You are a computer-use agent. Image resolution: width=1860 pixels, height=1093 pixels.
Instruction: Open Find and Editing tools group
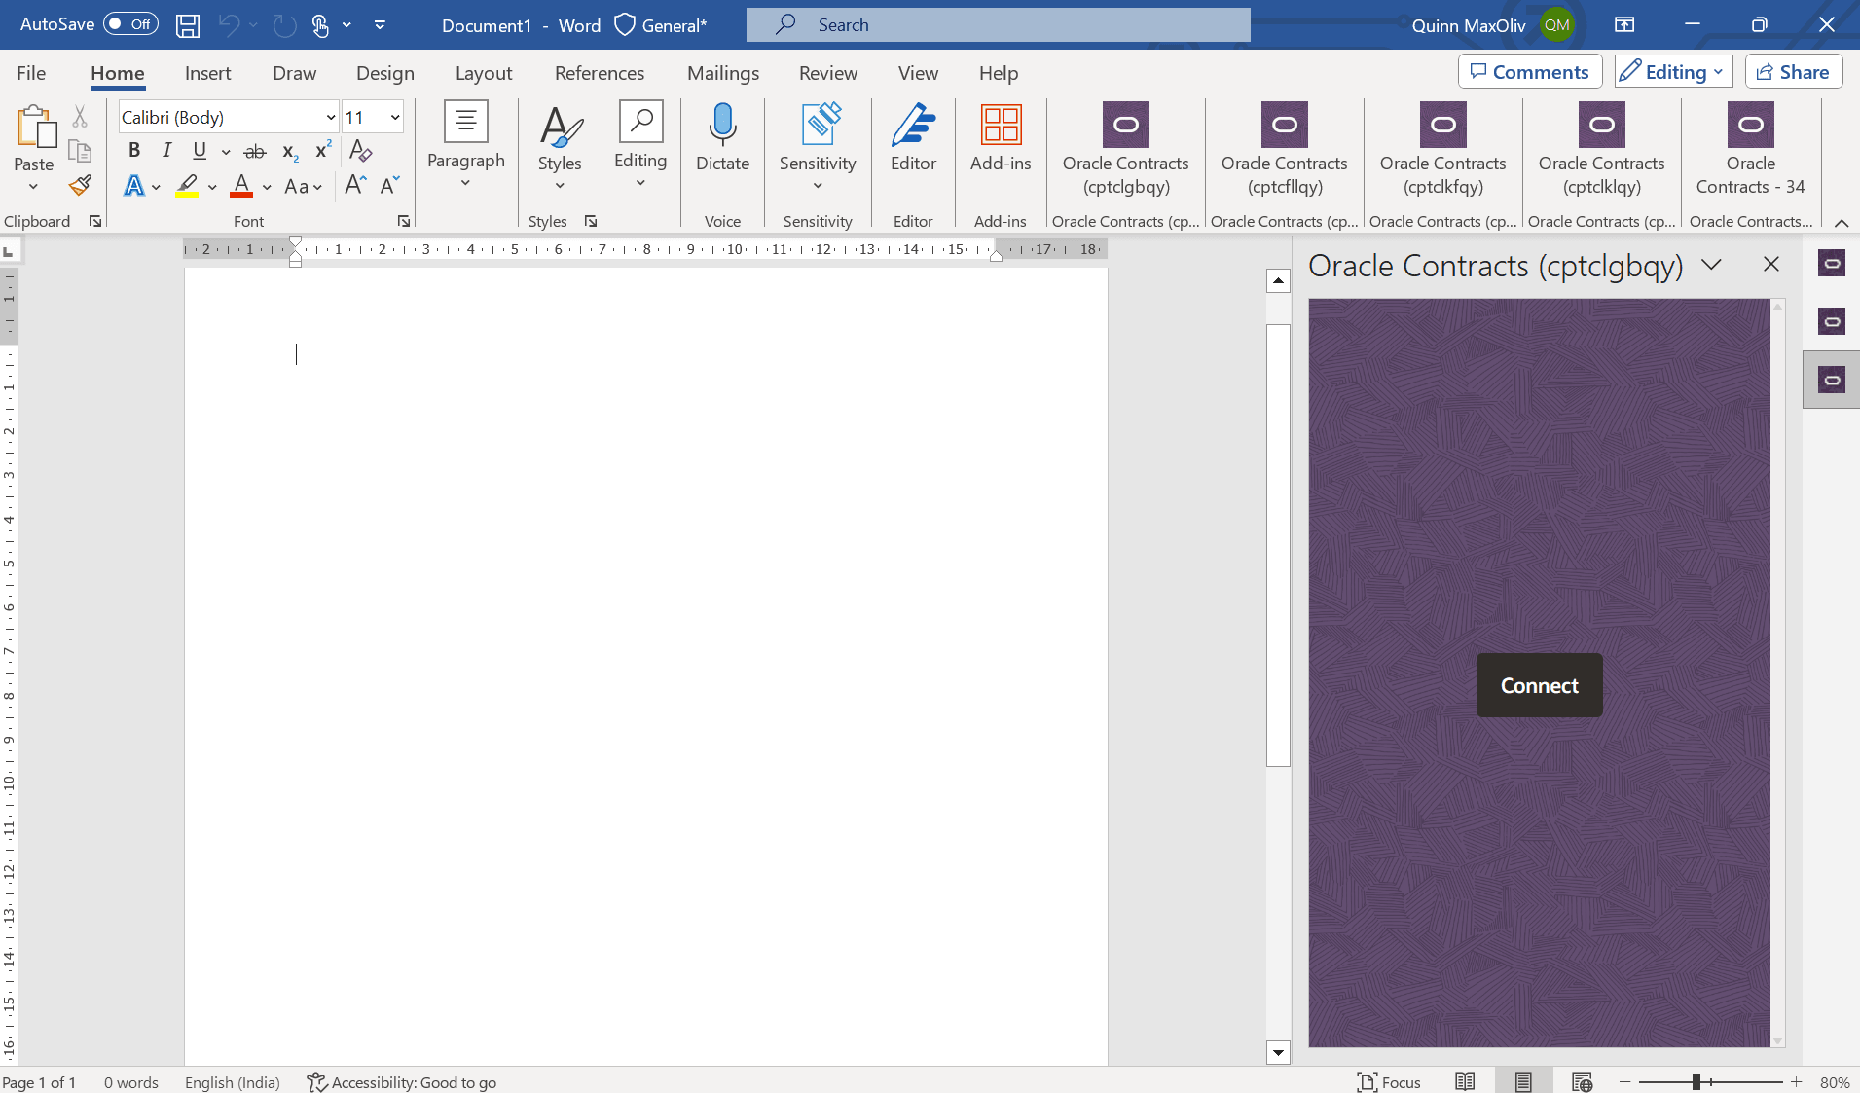coord(640,146)
